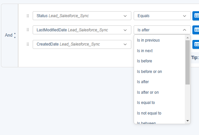Image resolution: width=199 pixels, height=135 pixels.
Task: Expand the CreatedDate field dropdown
Action: (x=82, y=44)
